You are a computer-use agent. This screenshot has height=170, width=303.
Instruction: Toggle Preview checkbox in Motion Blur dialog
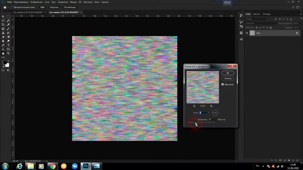[223, 85]
